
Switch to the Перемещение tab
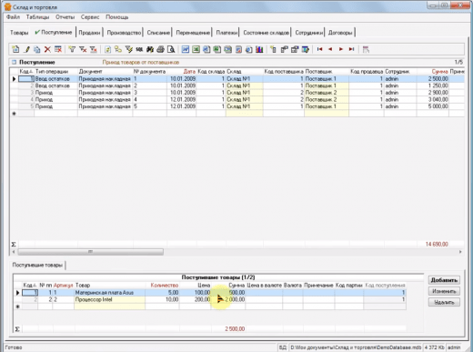coord(193,33)
